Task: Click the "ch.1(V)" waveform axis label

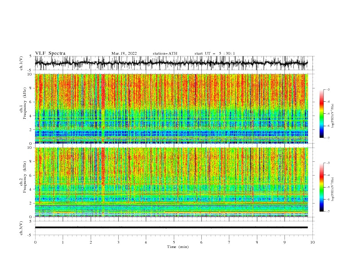Action: (21, 63)
